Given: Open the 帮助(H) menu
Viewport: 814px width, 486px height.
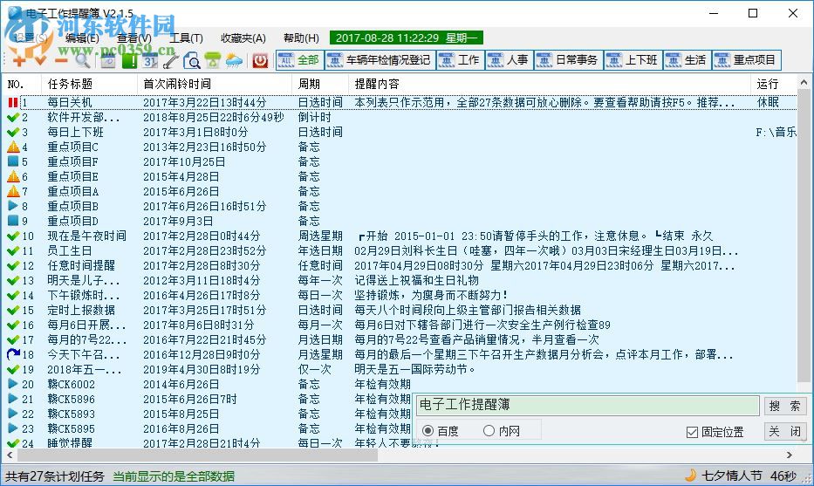Looking at the screenshot, I should click(x=301, y=38).
